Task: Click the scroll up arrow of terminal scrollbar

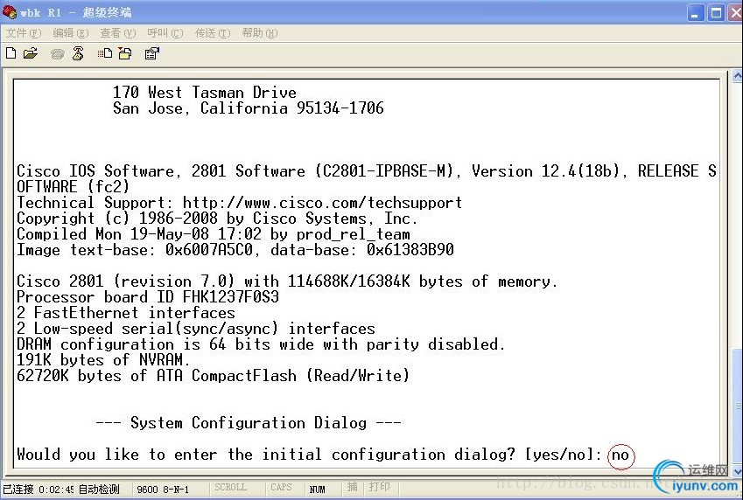Action: pos(738,76)
